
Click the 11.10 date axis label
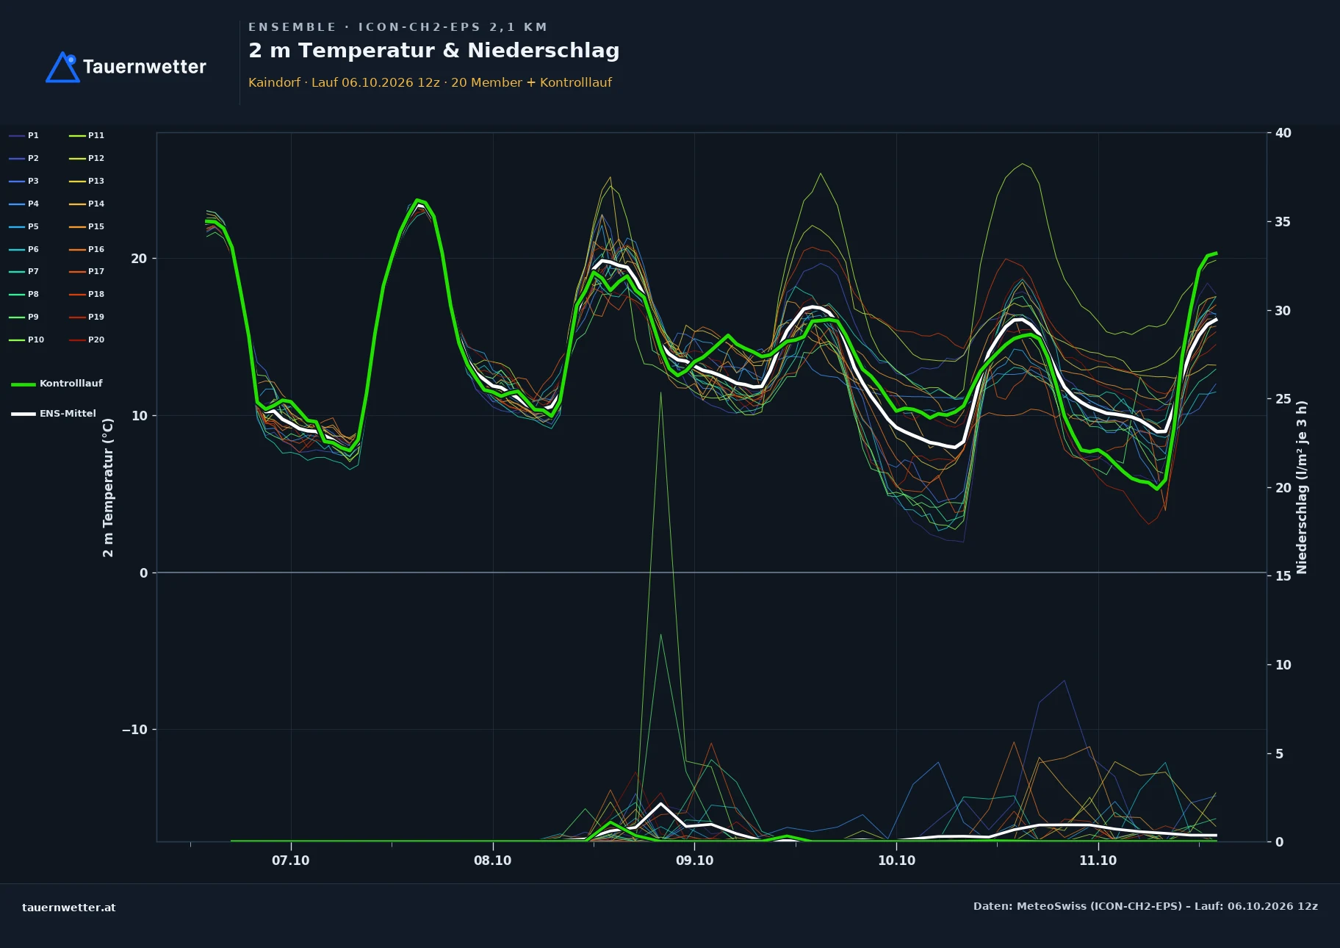click(x=1098, y=861)
